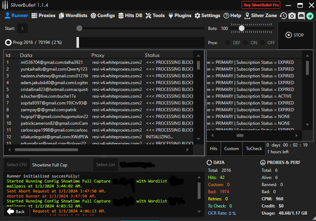This screenshot has width=316, height=221.
Task: Click the camera screenshot icon
Action: coord(292,16)
